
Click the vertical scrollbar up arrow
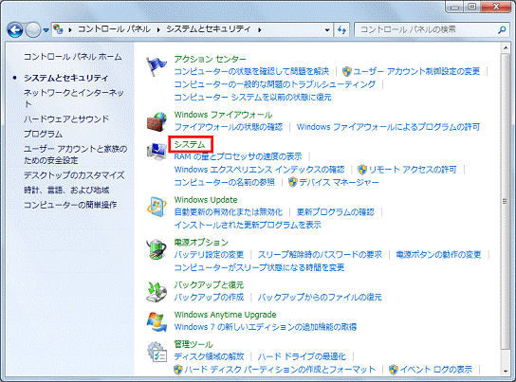click(506, 48)
